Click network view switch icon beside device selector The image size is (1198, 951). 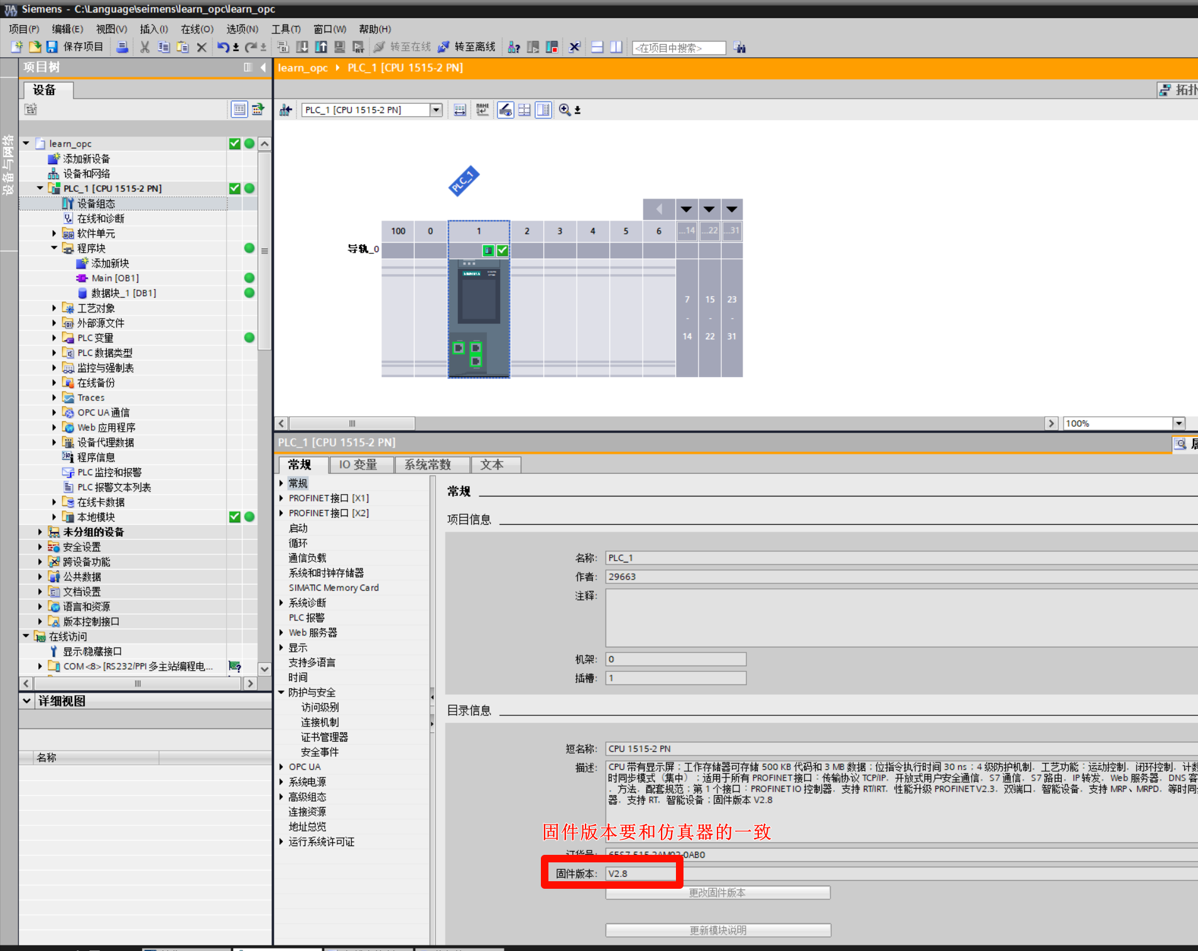point(286,110)
